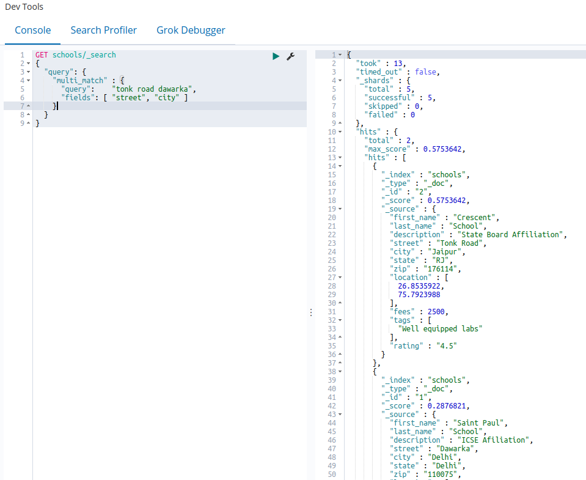The width and height of the screenshot is (586, 480).
Task: Place cursor in "tonk road dawarka" query text
Action: click(x=153, y=89)
